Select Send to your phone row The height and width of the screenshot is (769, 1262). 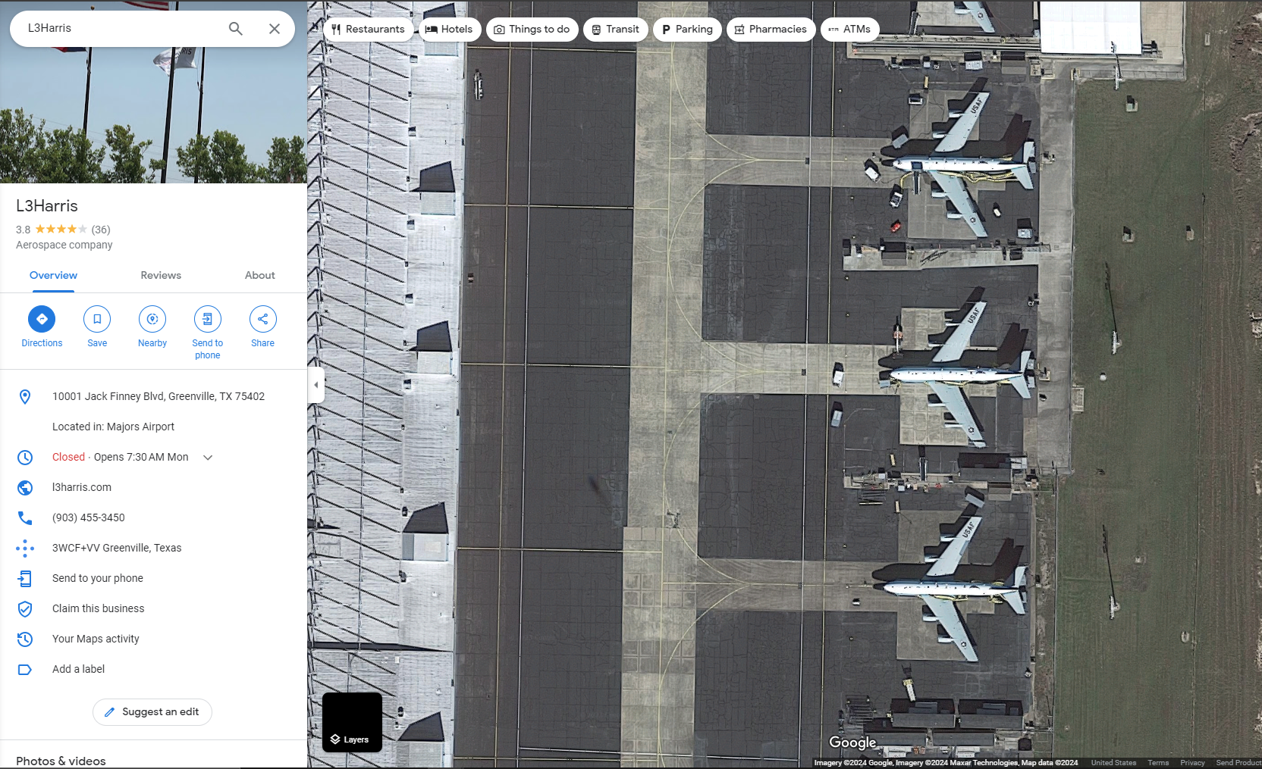[x=153, y=578]
